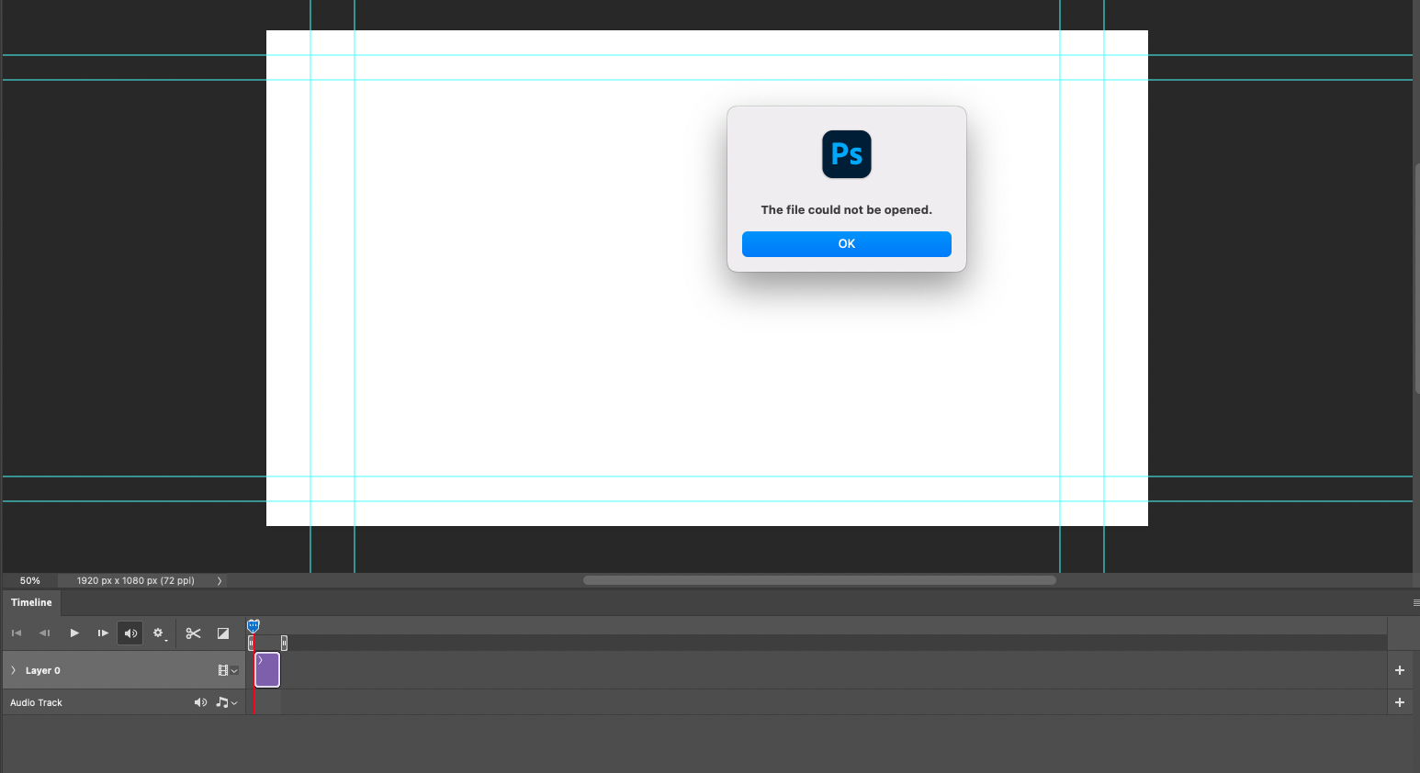This screenshot has width=1420, height=773.
Task: Click 'The file could not be opened.' message
Action: pyautogui.click(x=846, y=209)
